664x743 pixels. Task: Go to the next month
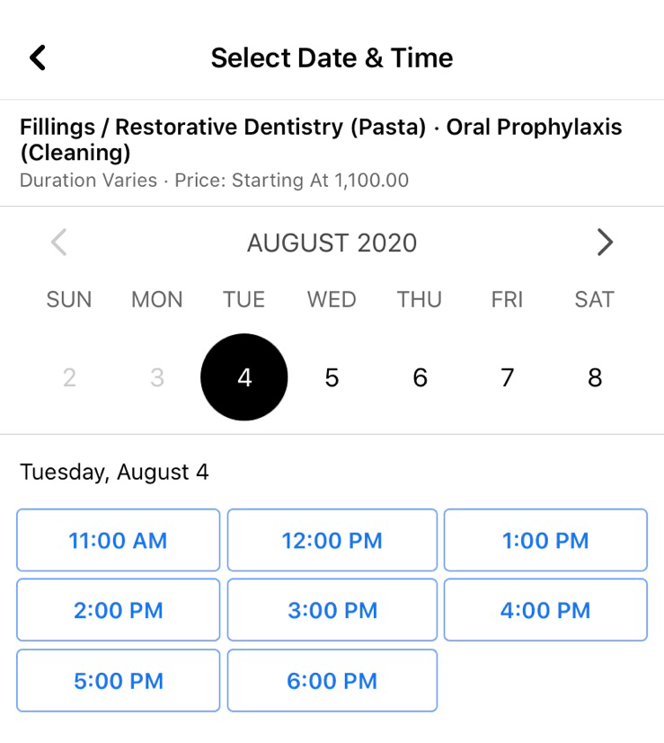coord(605,243)
